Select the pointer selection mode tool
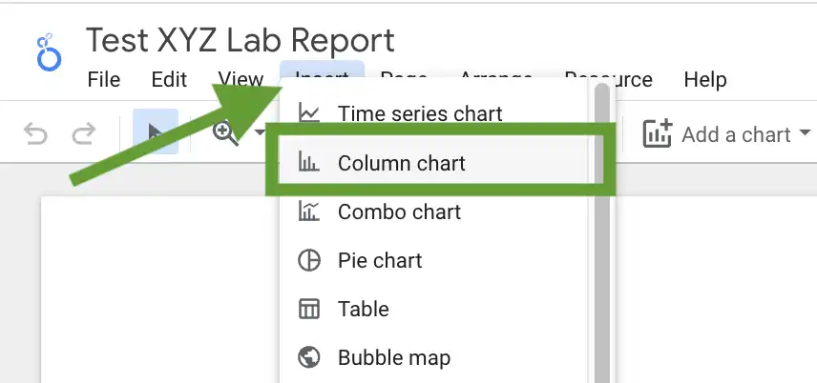 pyautogui.click(x=156, y=131)
